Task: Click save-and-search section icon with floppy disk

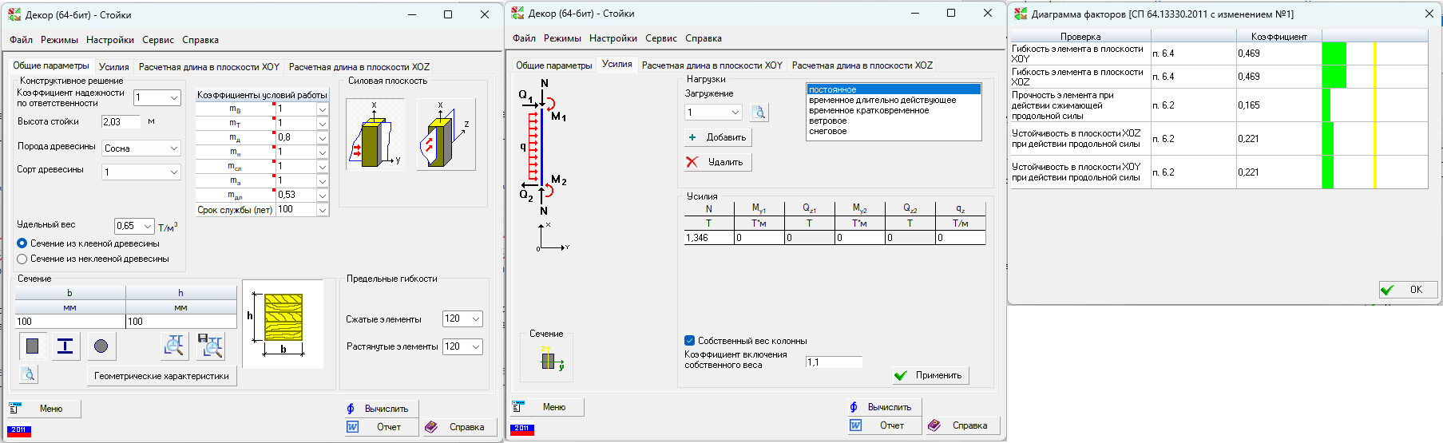Action: (209, 346)
